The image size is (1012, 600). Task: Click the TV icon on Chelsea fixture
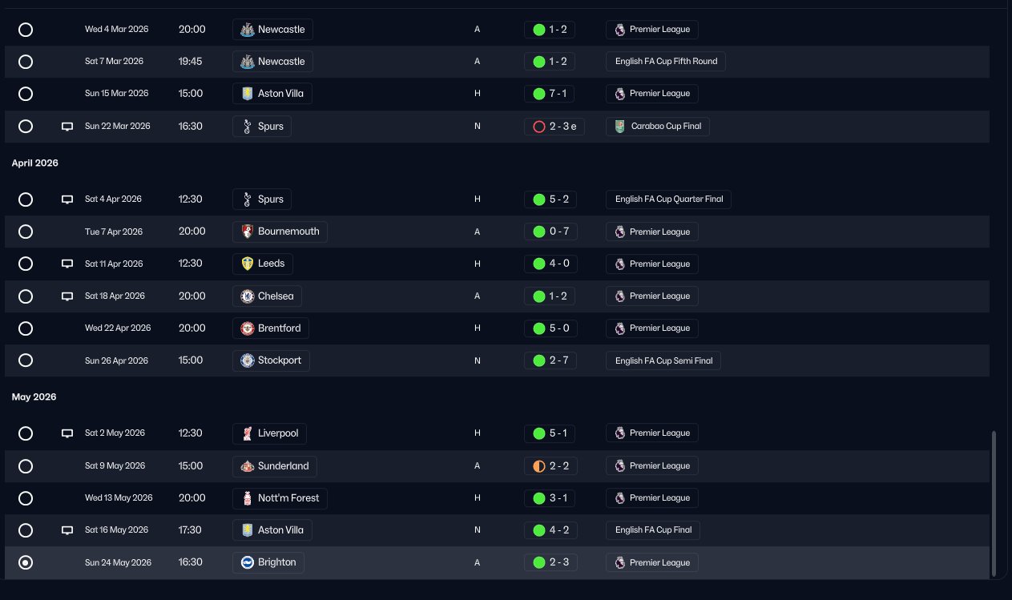pyautogui.click(x=67, y=296)
